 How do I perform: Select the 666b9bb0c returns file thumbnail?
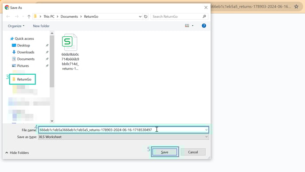(70, 52)
